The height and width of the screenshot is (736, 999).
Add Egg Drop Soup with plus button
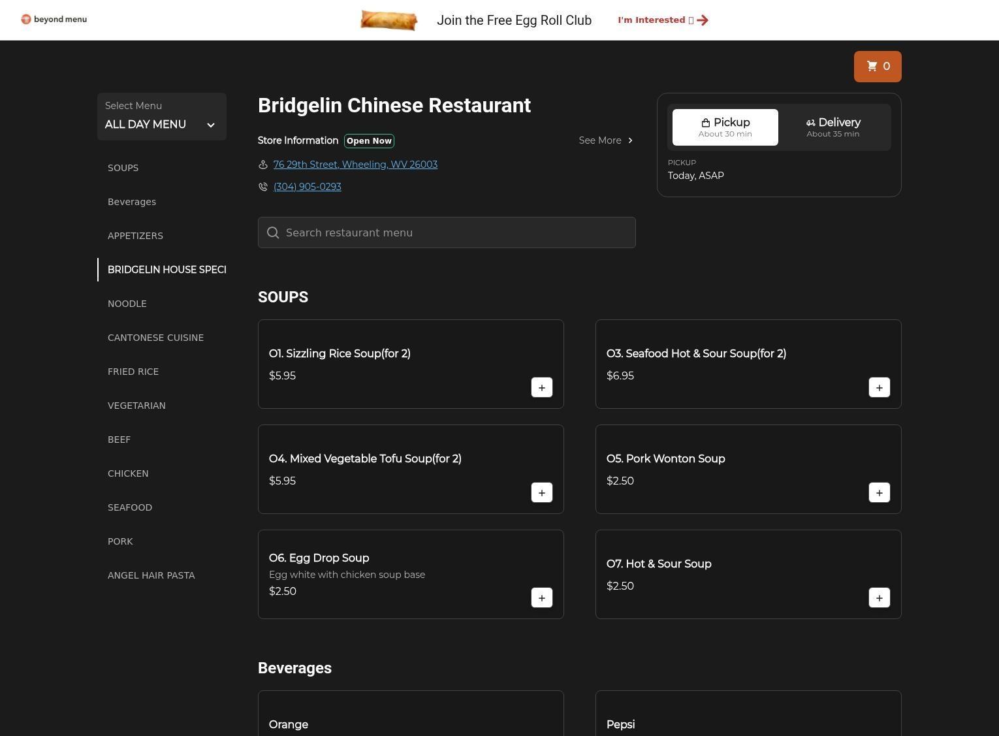click(x=541, y=598)
